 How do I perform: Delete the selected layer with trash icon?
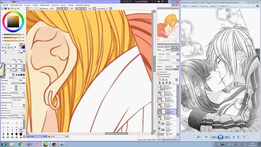tap(170, 83)
